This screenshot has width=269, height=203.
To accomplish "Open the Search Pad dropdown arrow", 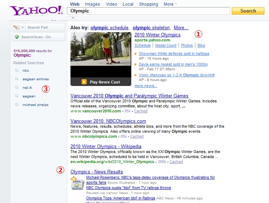I will click(x=23, y=27).
